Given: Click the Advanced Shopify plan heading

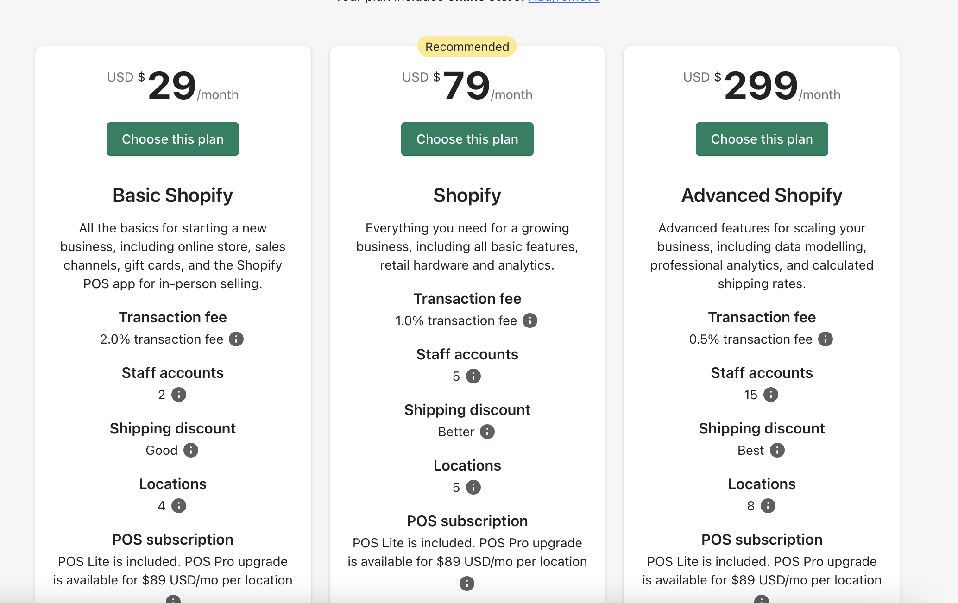Looking at the screenshot, I should (762, 195).
